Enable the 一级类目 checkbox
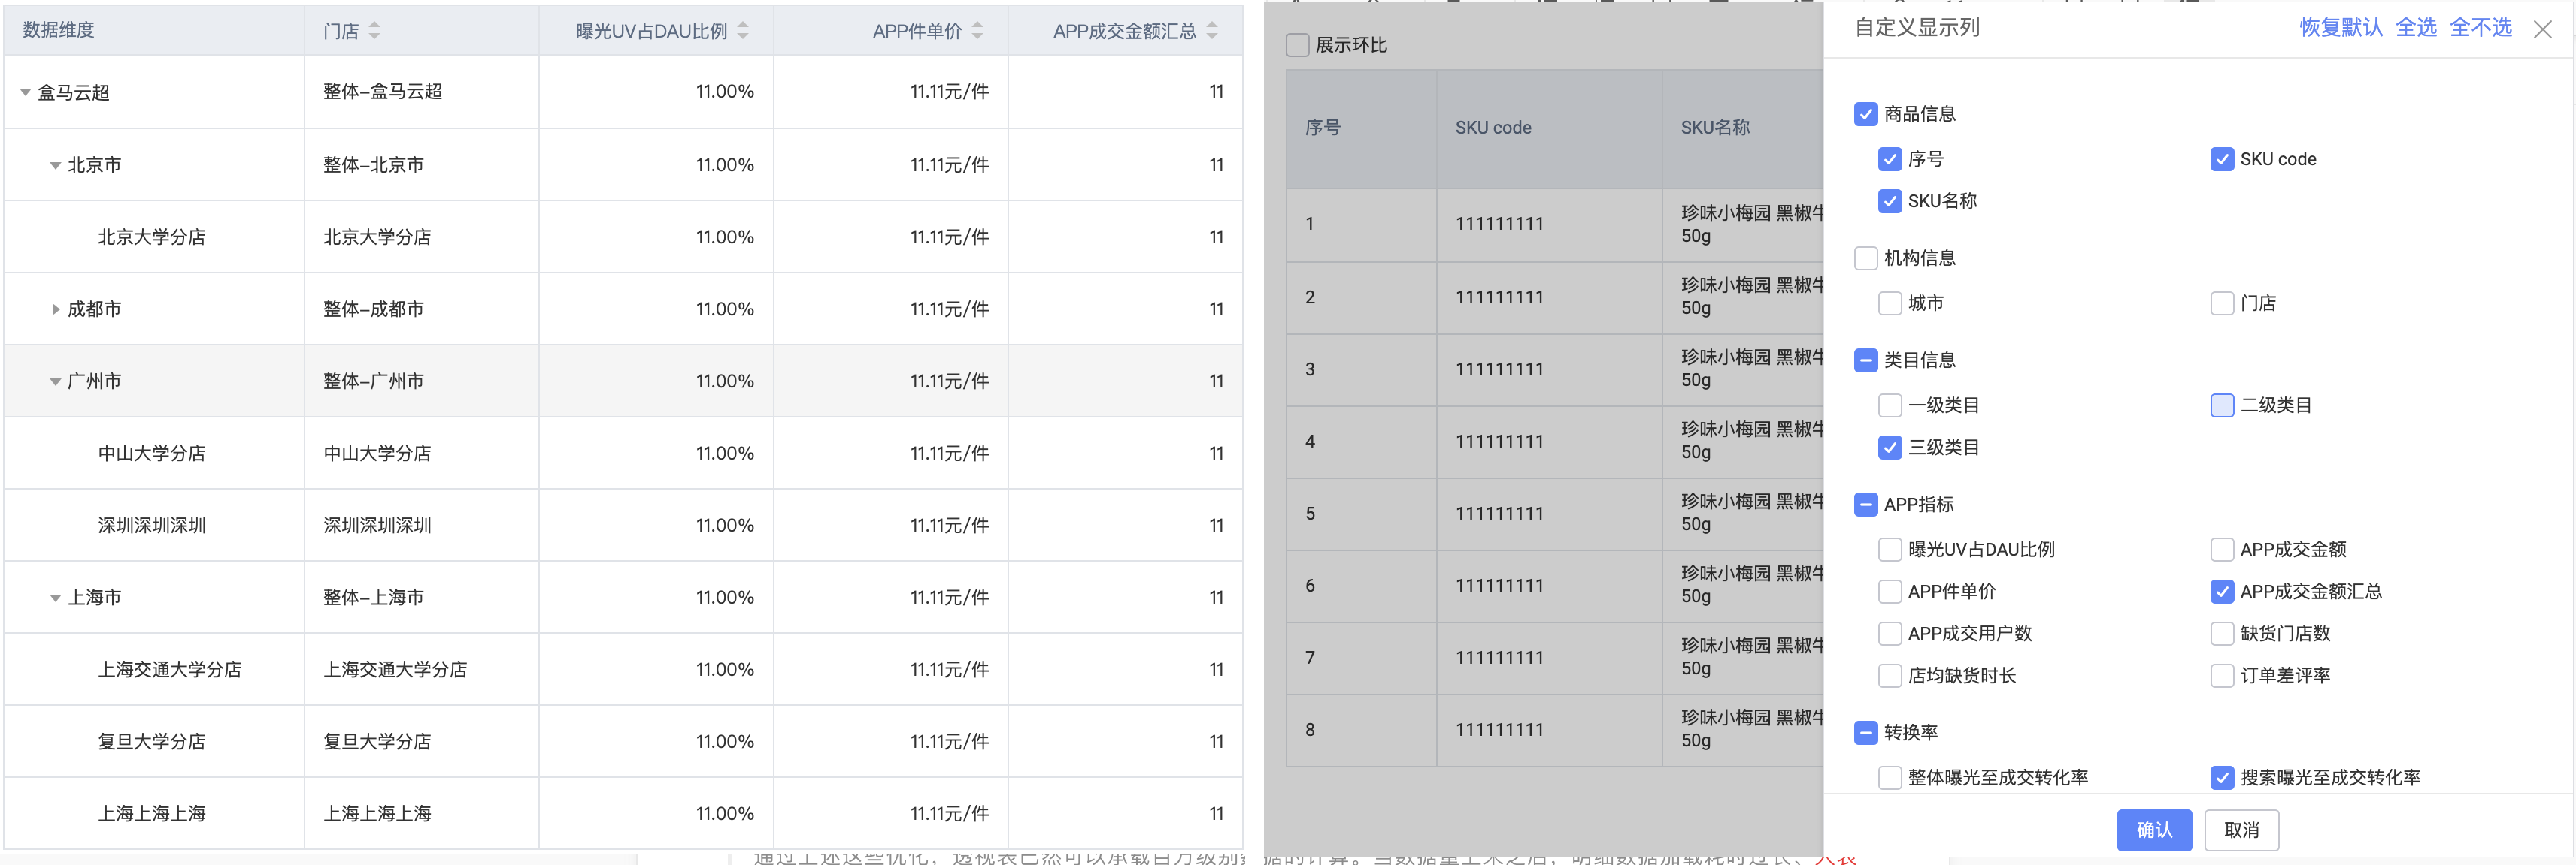2576x865 pixels. coord(1890,405)
